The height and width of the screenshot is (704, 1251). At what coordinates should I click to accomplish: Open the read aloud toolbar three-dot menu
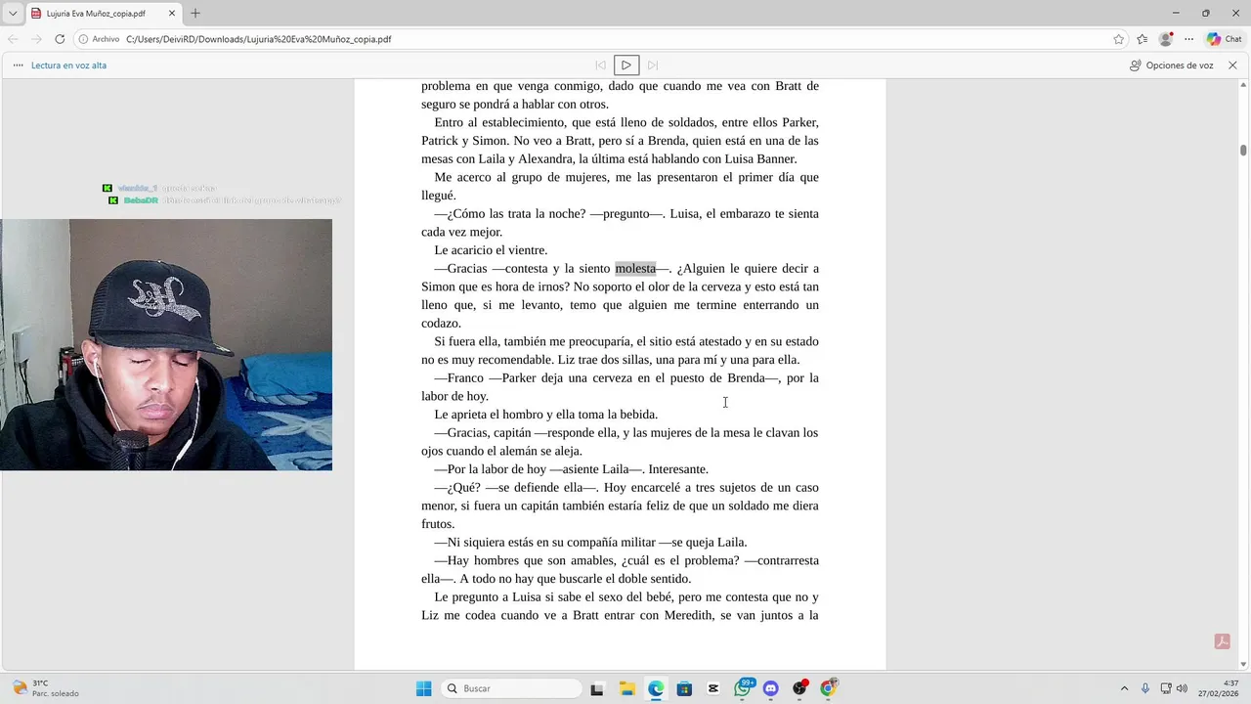19,66
